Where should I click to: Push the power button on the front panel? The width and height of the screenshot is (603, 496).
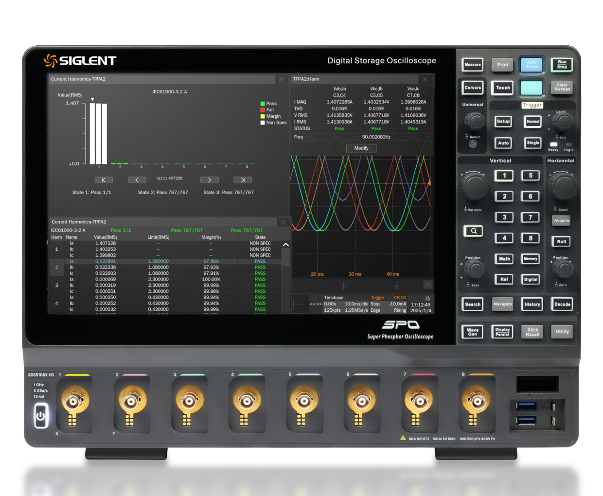[x=41, y=416]
